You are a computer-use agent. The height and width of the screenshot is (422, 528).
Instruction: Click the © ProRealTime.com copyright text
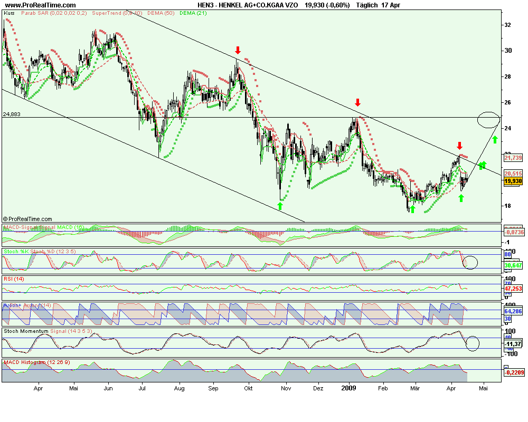(27, 219)
